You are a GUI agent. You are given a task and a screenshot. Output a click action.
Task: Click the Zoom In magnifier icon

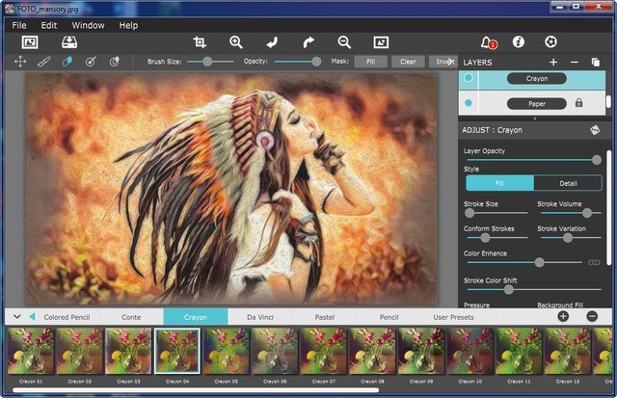pos(236,42)
